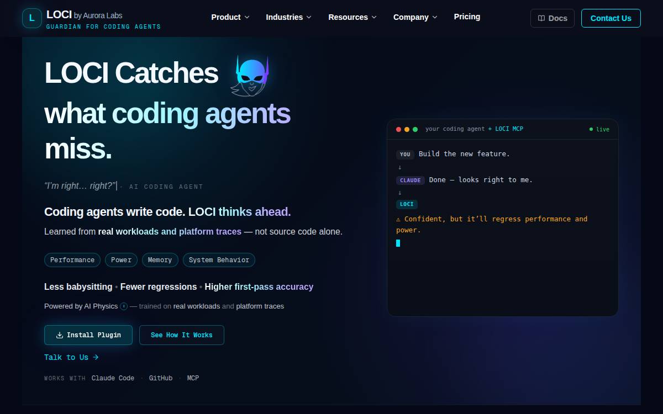Click the blinking terminal cursor
Image resolution: width=663 pixels, height=414 pixels.
[398, 243]
